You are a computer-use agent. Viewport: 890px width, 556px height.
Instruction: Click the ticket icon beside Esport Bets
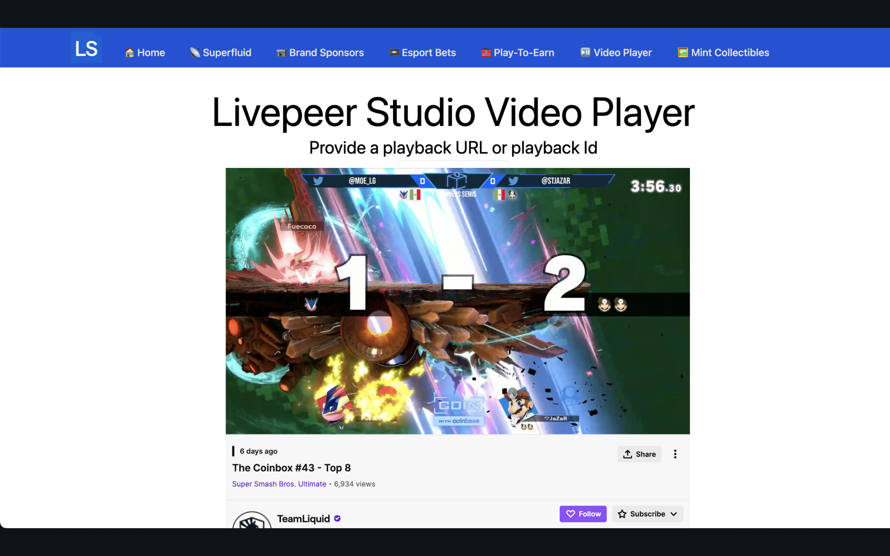pos(394,53)
